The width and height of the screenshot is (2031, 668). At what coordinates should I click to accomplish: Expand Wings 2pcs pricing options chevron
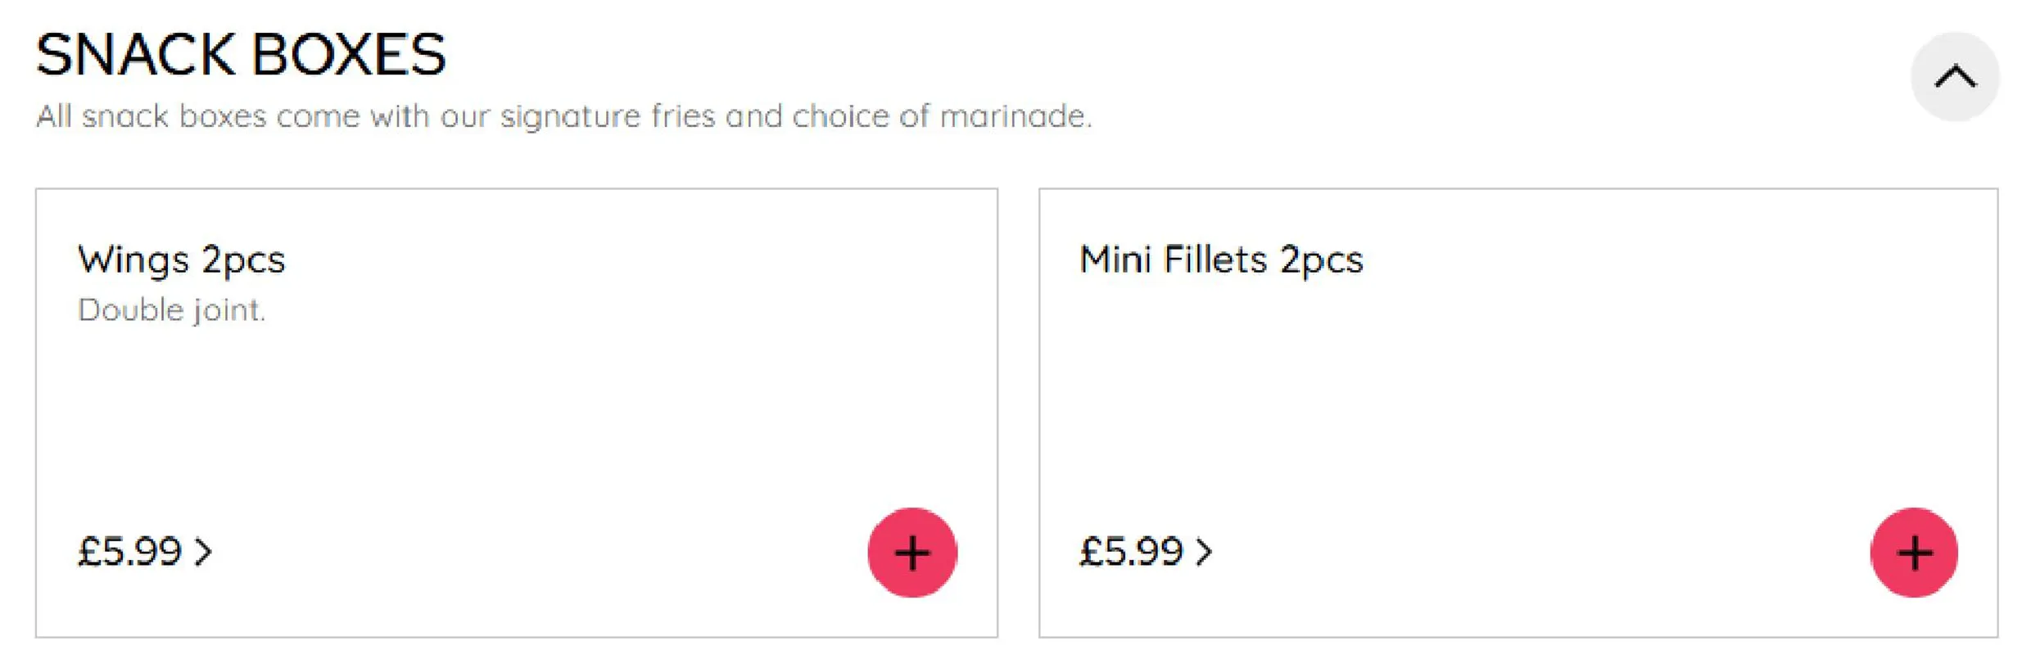point(204,552)
